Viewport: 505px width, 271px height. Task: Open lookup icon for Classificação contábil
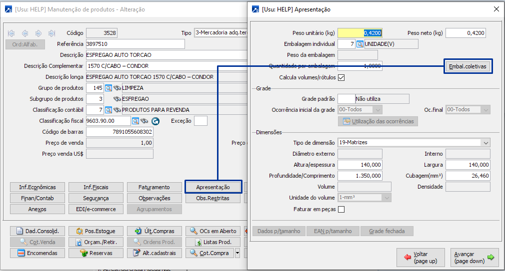pyautogui.click(x=108, y=110)
